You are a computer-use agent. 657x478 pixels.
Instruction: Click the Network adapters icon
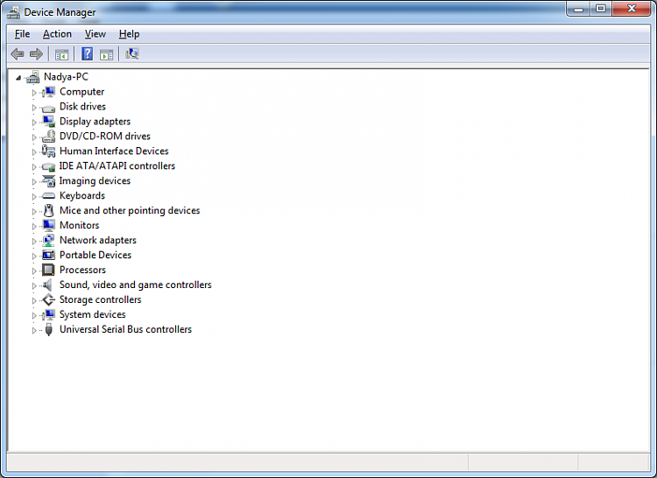tap(48, 240)
